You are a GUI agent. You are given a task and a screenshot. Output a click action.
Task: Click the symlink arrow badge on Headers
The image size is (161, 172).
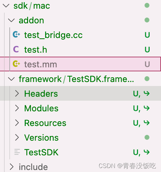pyautogui.click(x=147, y=93)
